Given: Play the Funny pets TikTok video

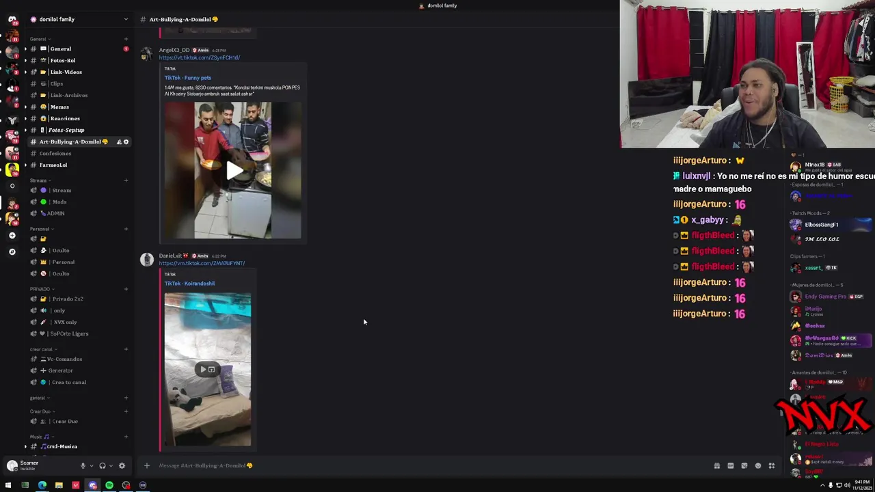Looking at the screenshot, I should pyautogui.click(x=233, y=171).
